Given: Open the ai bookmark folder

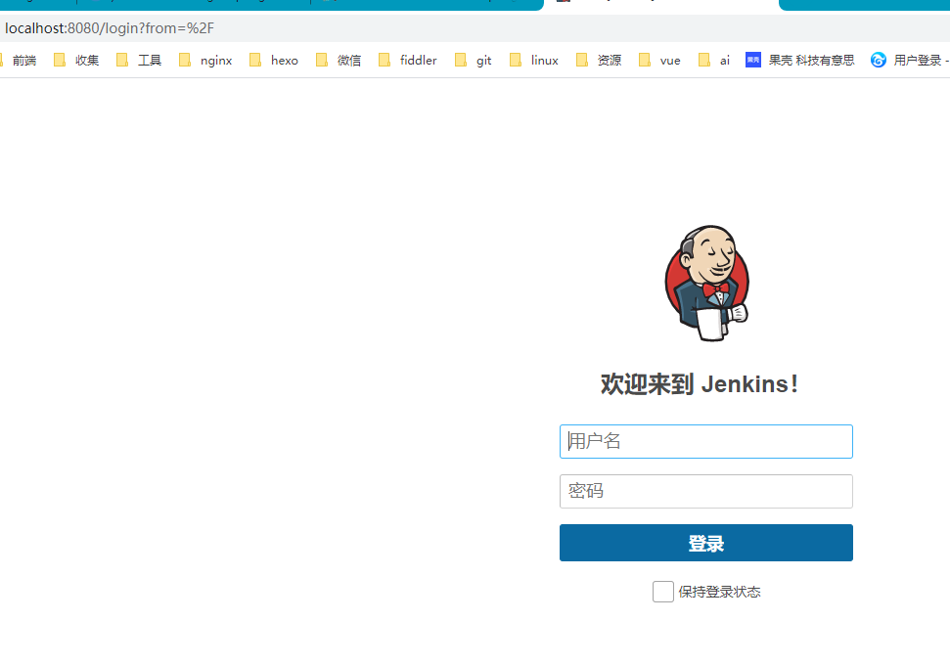Looking at the screenshot, I should pos(713,60).
